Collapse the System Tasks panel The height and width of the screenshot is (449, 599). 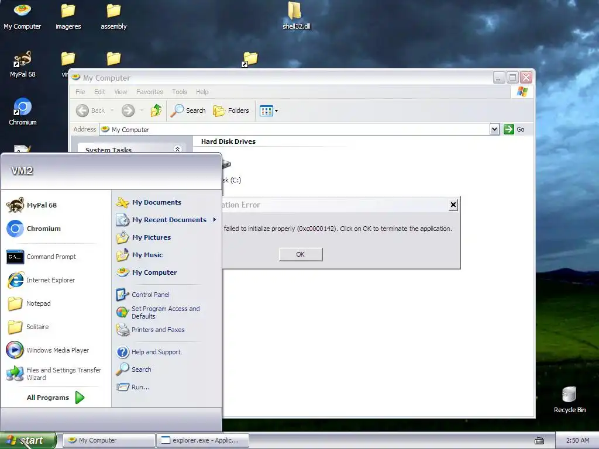click(x=177, y=149)
